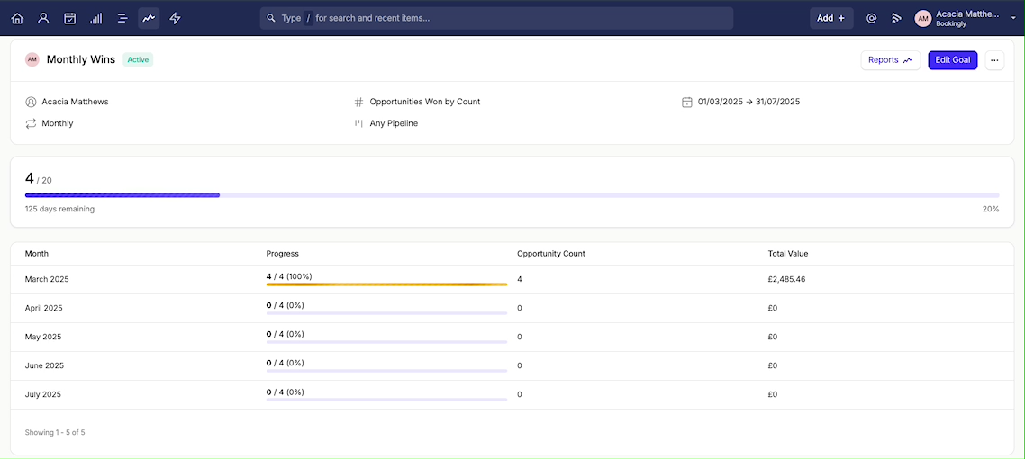Image resolution: width=1025 pixels, height=459 pixels.
Task: Open the Automations lightning bolt icon
Action: point(176,18)
